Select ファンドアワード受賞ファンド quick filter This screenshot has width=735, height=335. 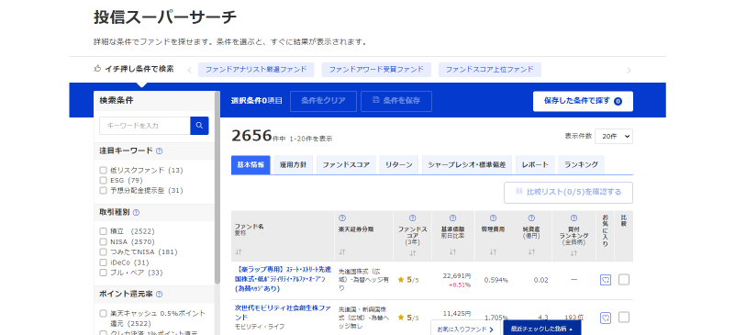pos(376,70)
